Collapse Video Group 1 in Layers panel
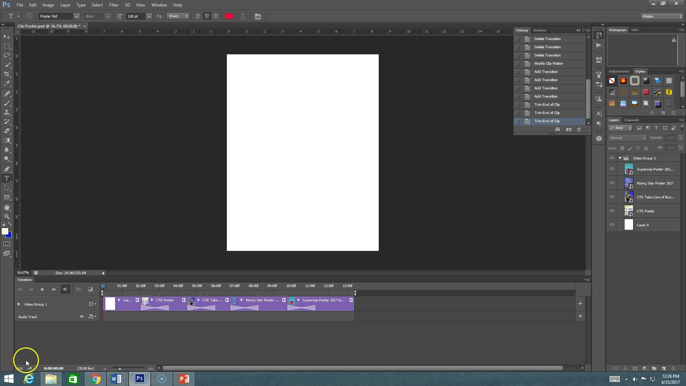The width and height of the screenshot is (686, 386). pyautogui.click(x=620, y=158)
